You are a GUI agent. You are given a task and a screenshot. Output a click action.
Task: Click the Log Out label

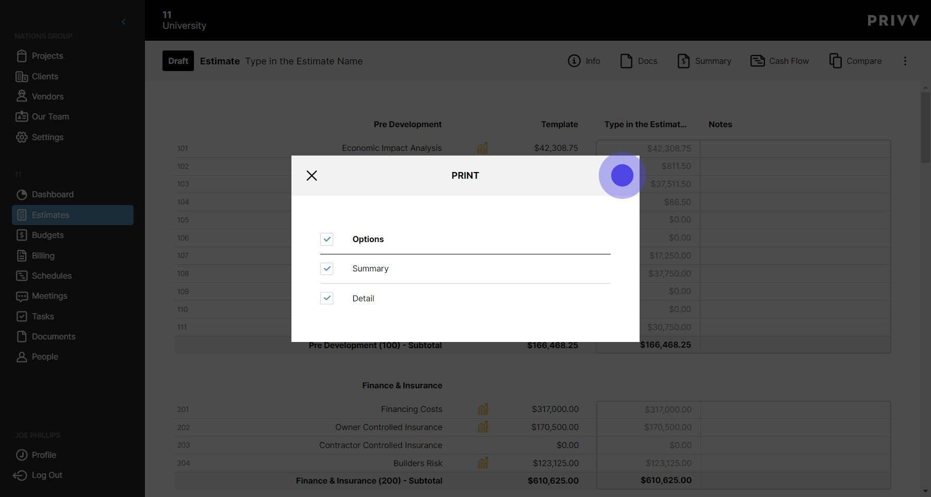click(x=47, y=475)
